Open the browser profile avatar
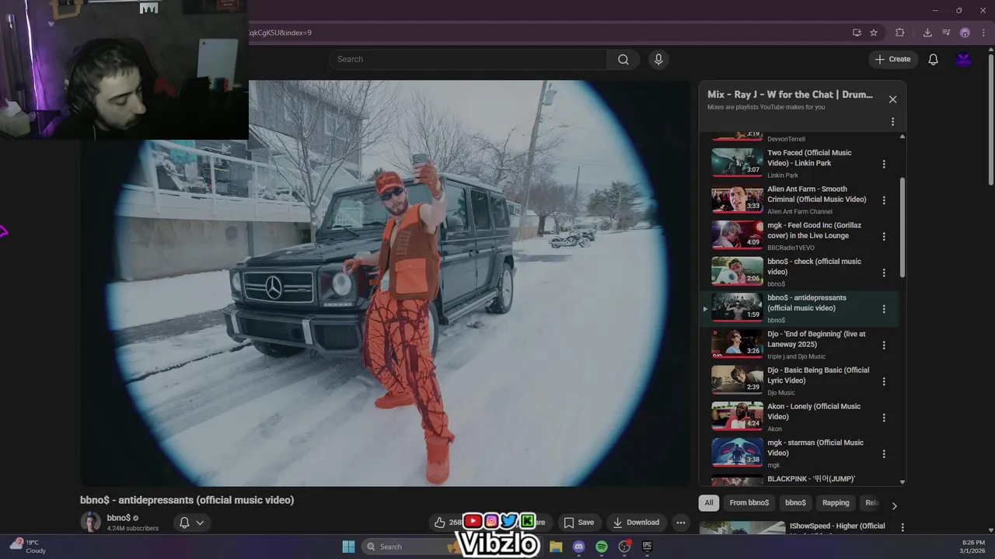This screenshot has height=559, width=995. coord(965,33)
